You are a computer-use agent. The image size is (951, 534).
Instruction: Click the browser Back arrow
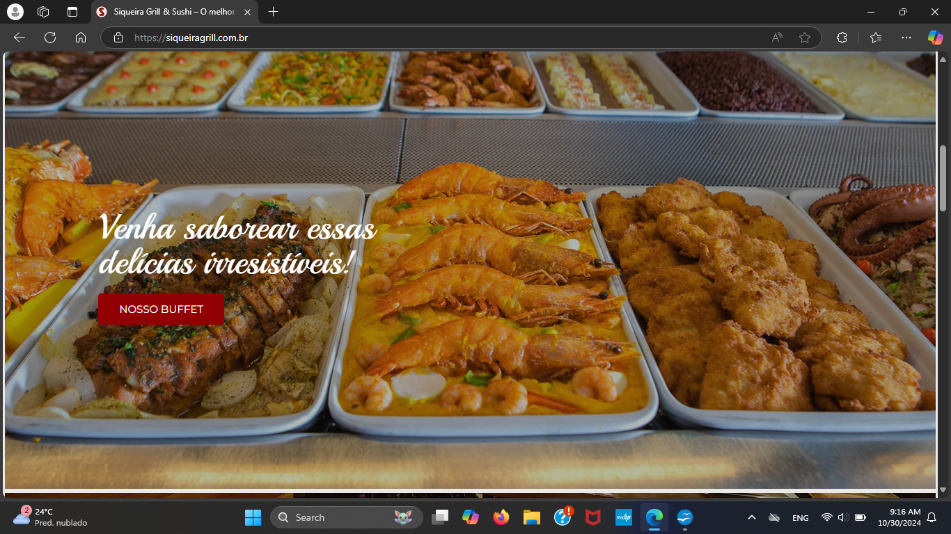point(19,38)
